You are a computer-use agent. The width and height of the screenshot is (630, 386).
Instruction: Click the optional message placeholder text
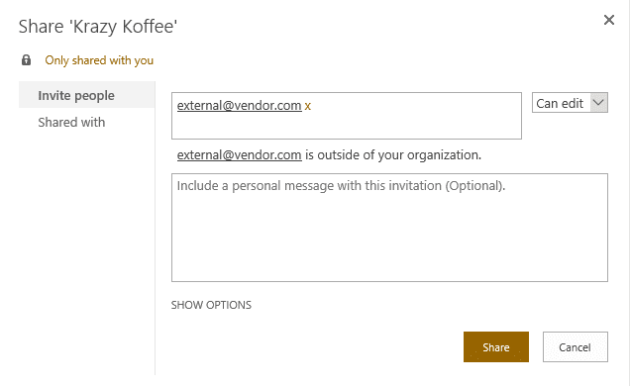tap(341, 186)
